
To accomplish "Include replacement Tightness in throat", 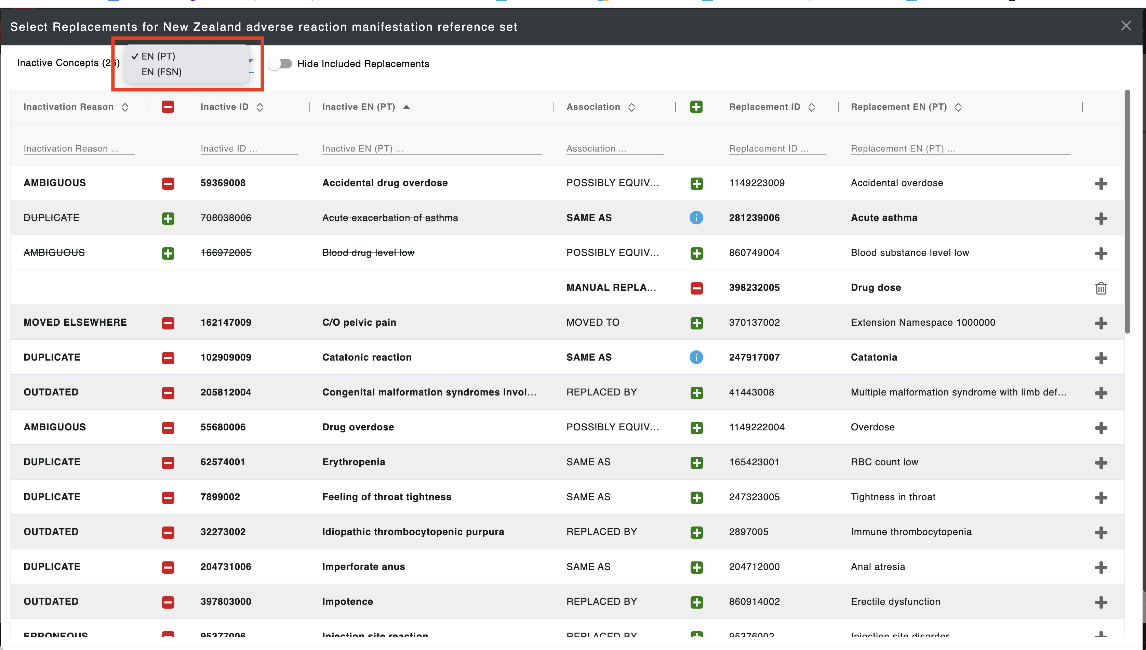I will (696, 497).
